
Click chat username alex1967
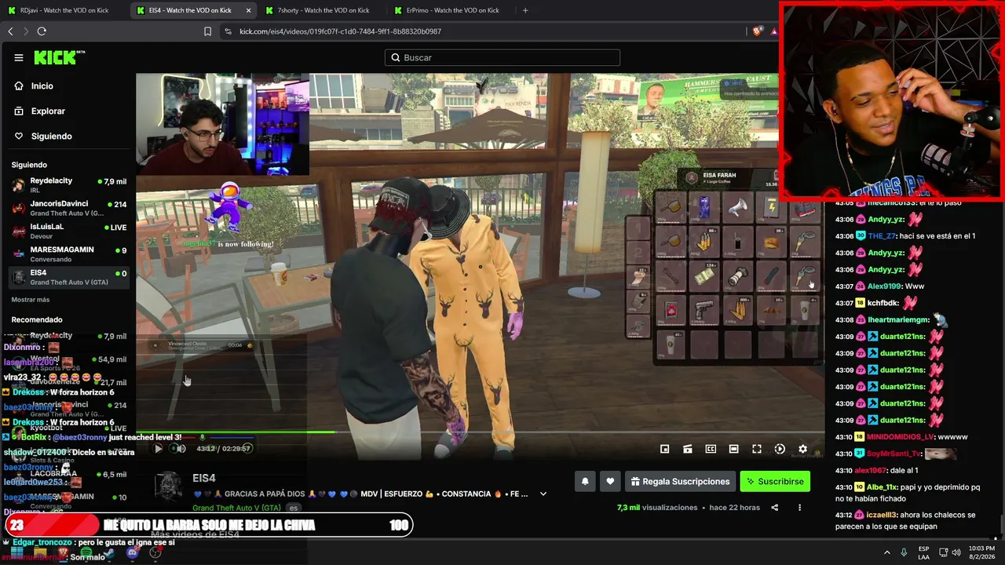pyautogui.click(x=870, y=470)
